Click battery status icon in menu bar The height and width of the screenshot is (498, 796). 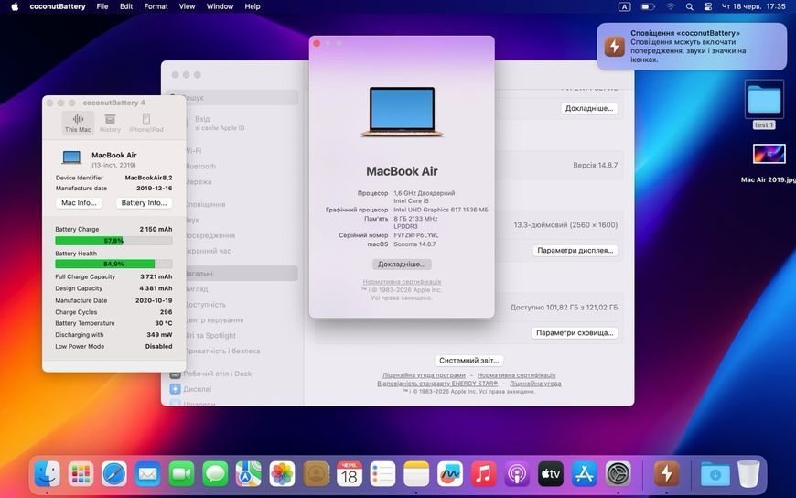pos(648,6)
